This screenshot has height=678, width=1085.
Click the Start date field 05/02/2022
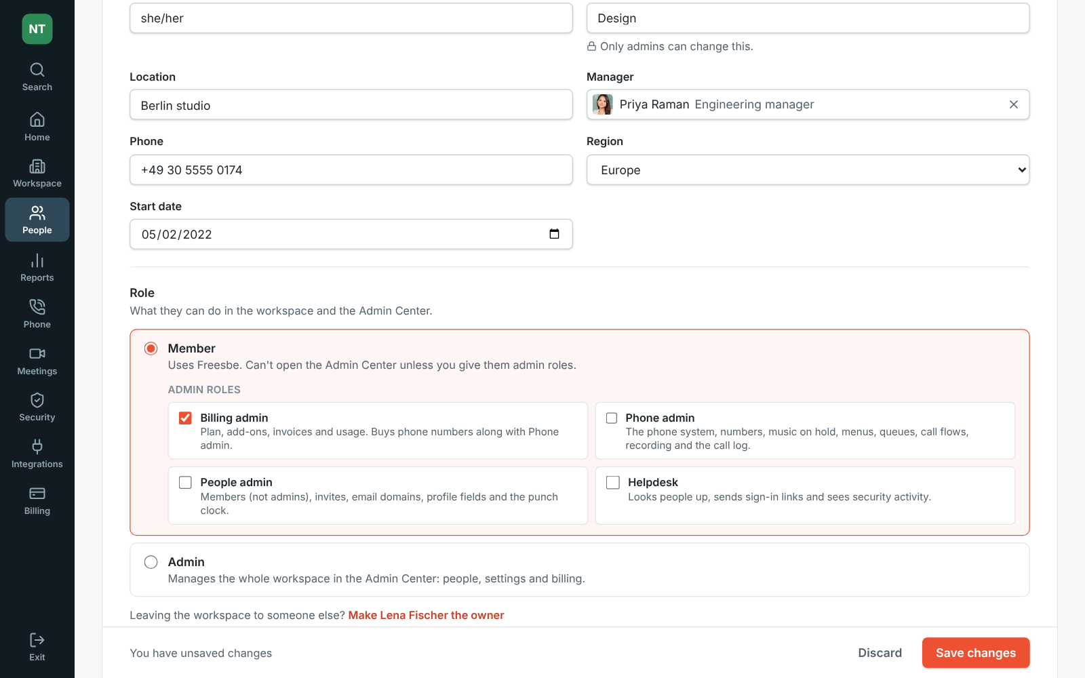(x=351, y=234)
